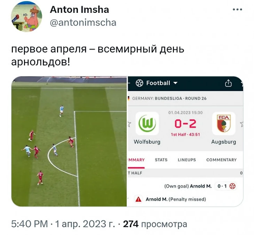The image size is (254, 235).
Task: Click the soccer ball icon beside Football
Action: click(x=139, y=83)
